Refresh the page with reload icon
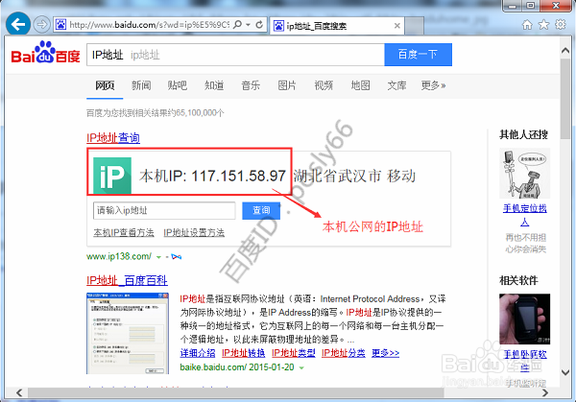 (x=259, y=25)
